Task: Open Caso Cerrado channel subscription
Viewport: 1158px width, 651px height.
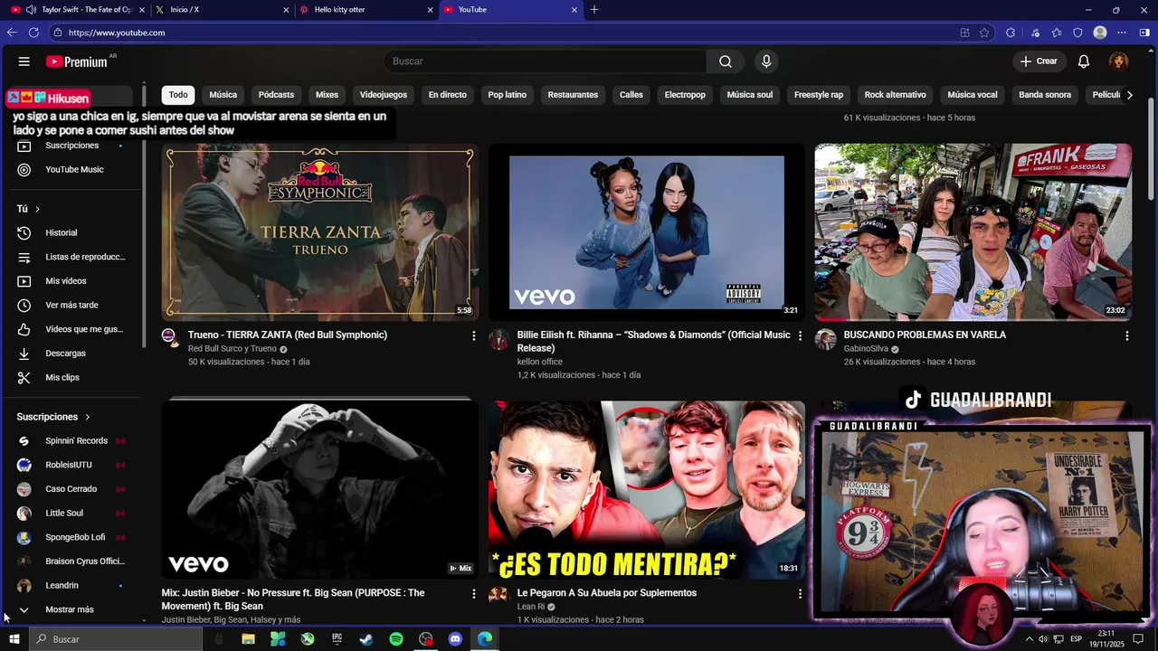Action: 72,489
